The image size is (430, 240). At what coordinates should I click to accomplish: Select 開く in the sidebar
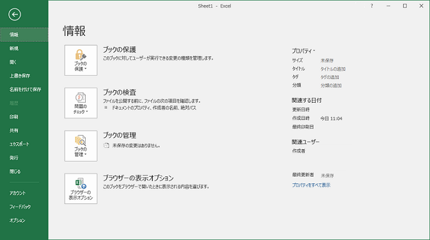coord(24,62)
